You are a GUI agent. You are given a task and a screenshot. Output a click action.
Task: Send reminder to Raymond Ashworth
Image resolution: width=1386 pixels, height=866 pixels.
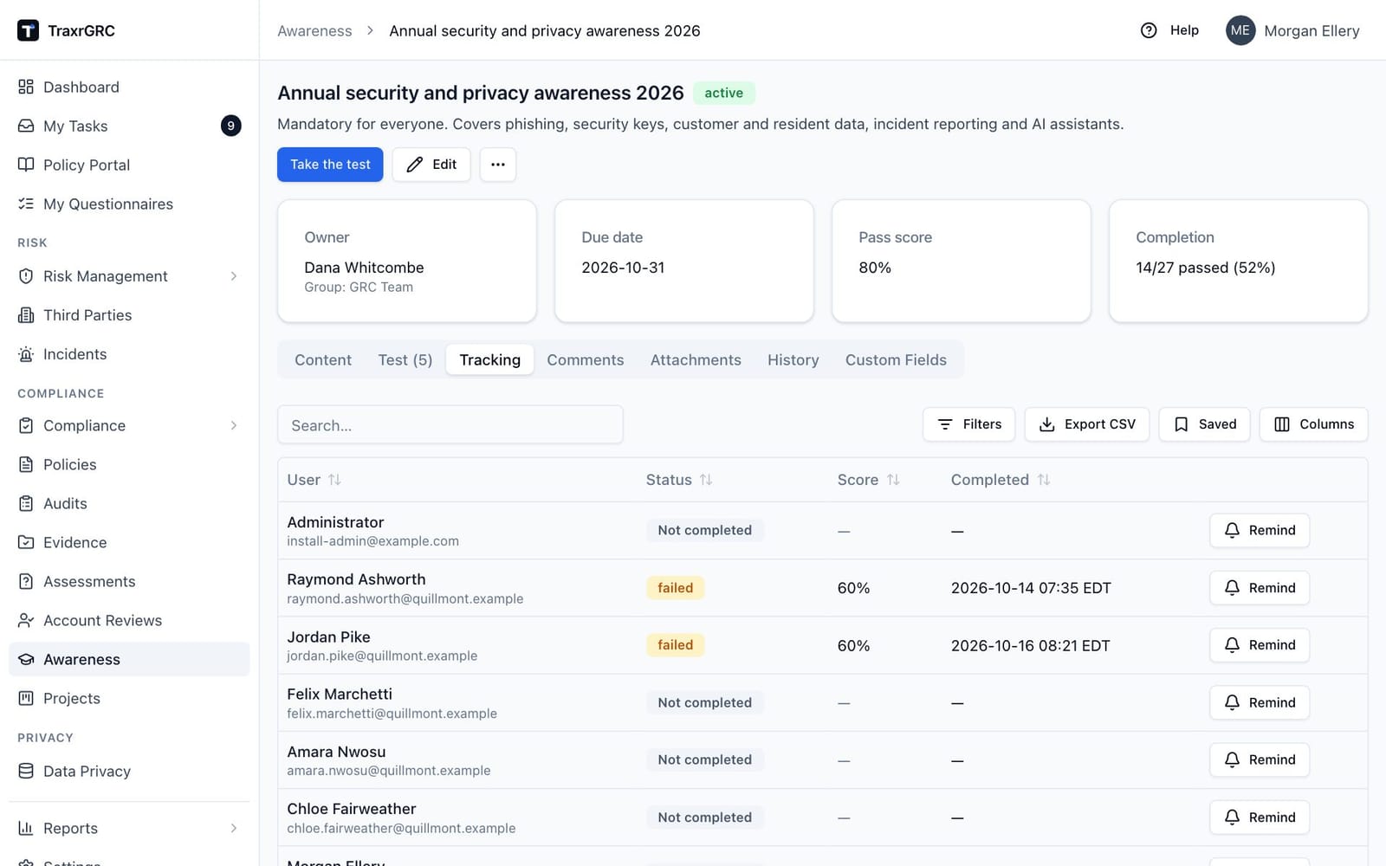point(1260,588)
